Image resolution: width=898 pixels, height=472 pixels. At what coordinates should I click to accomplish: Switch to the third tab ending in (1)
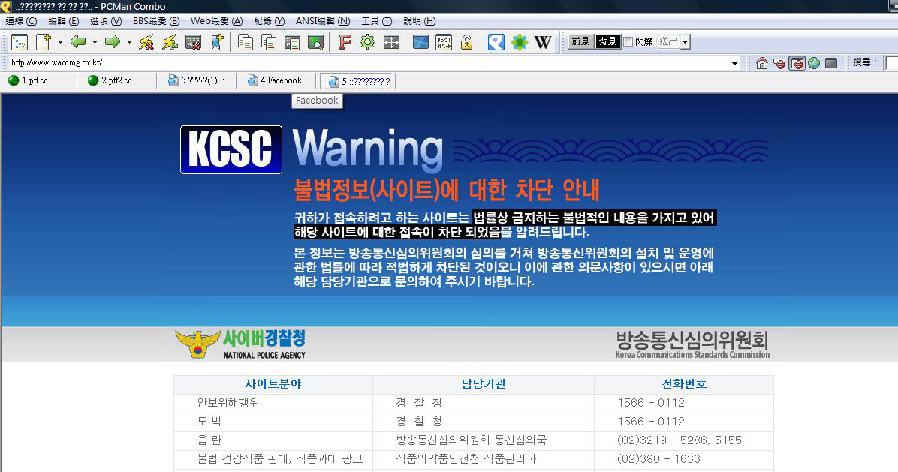click(x=197, y=81)
